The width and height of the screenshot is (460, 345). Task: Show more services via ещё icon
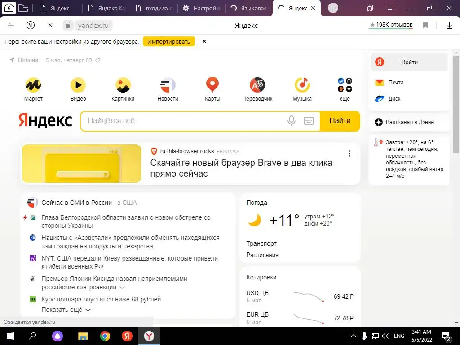[345, 85]
